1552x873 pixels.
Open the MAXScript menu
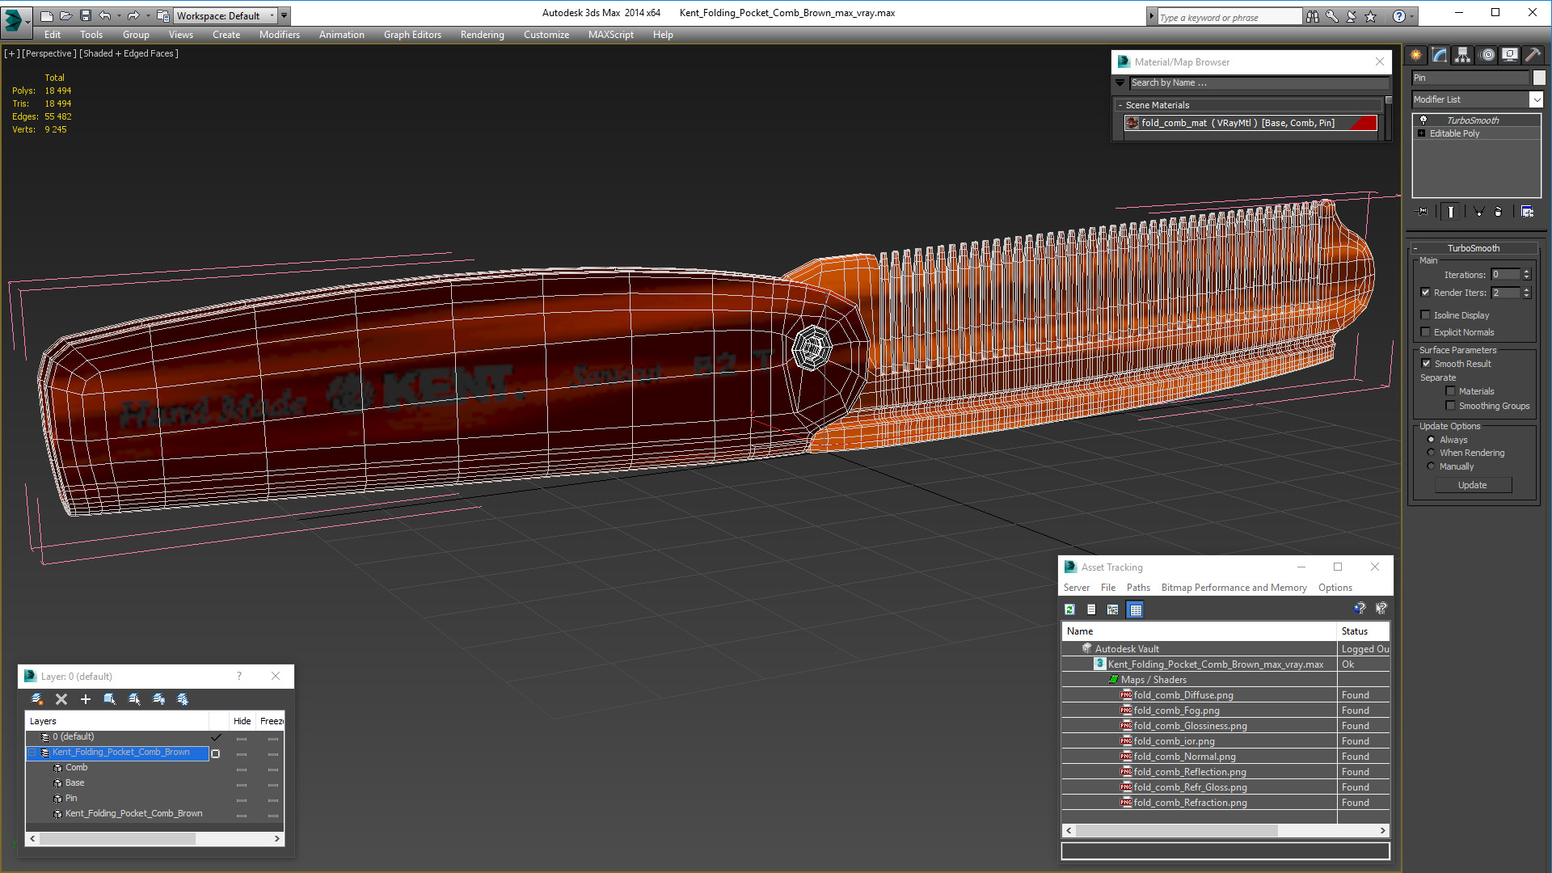[x=610, y=35]
